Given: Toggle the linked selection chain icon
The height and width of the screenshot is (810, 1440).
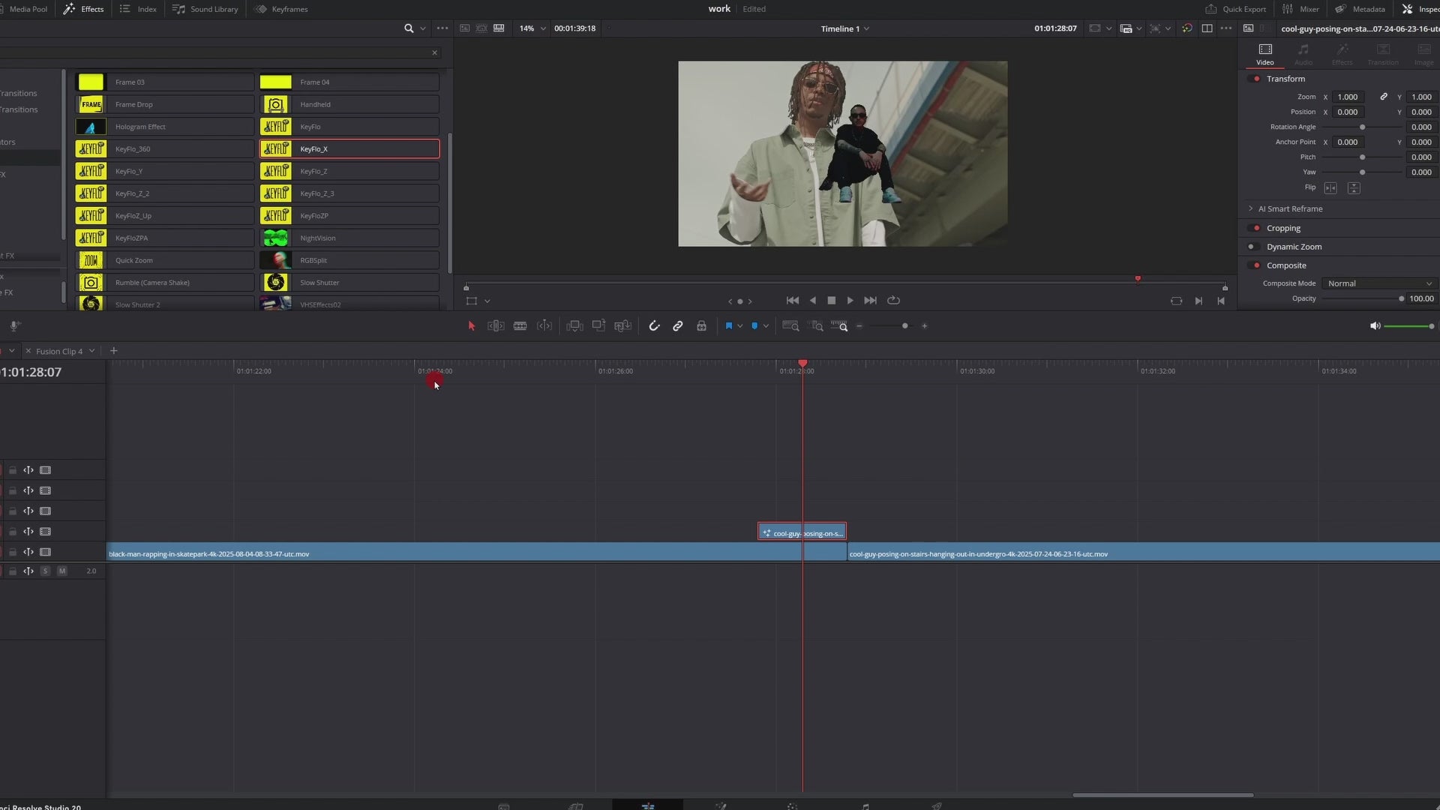Looking at the screenshot, I should pos(678,326).
